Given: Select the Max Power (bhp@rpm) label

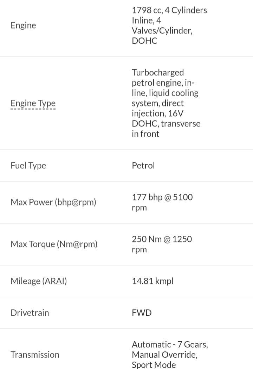Looking at the screenshot, I should click(x=53, y=202).
